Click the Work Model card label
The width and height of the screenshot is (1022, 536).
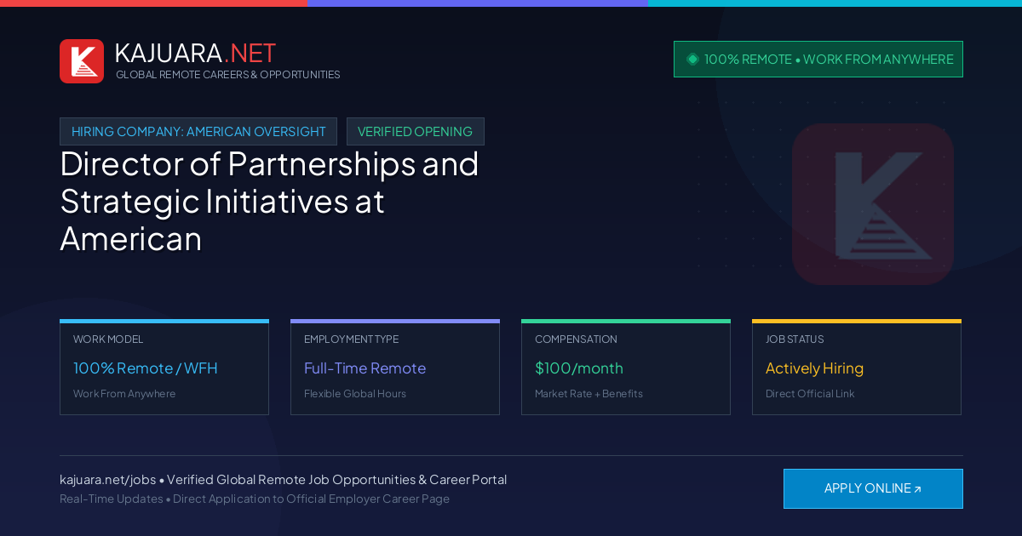point(108,339)
